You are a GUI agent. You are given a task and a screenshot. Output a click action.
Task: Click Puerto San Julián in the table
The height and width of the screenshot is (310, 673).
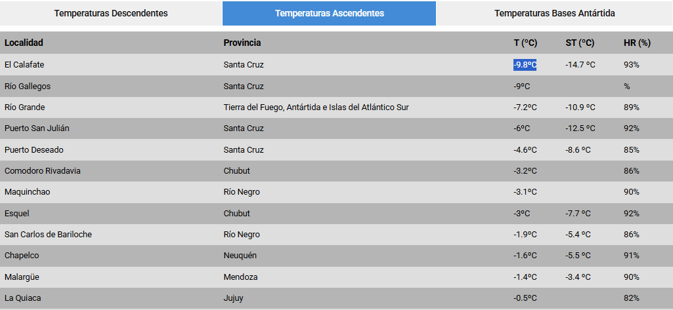click(37, 128)
